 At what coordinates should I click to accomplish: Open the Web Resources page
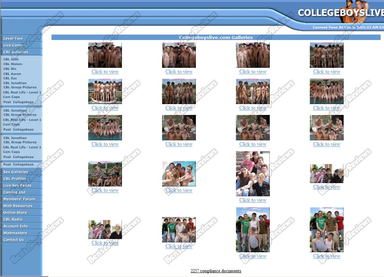point(18,206)
